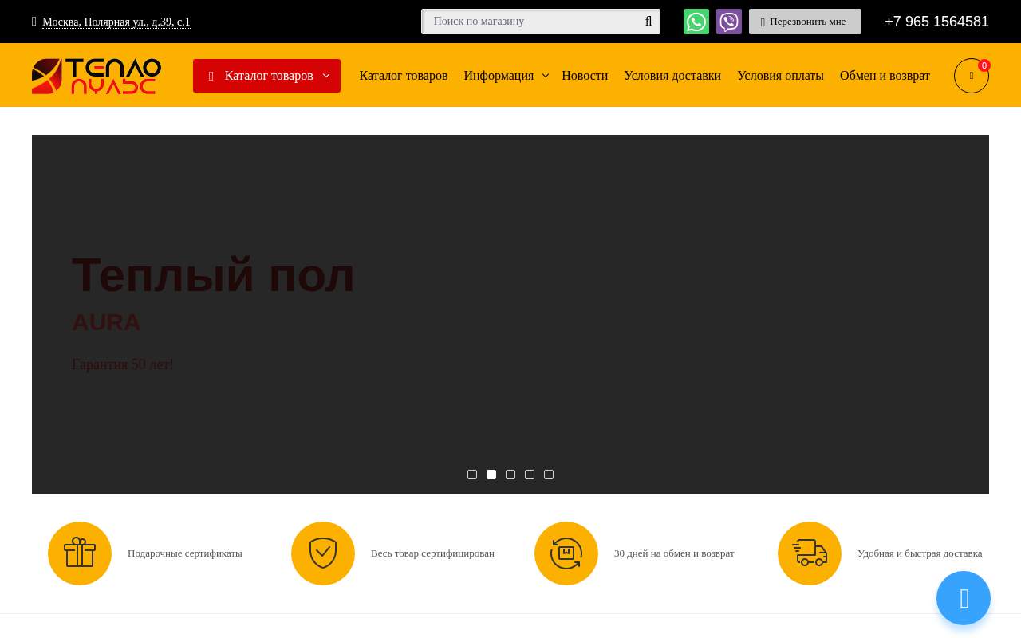Click the Перезвонить мне button
Image resolution: width=1021 pixels, height=638 pixels.
tap(805, 22)
